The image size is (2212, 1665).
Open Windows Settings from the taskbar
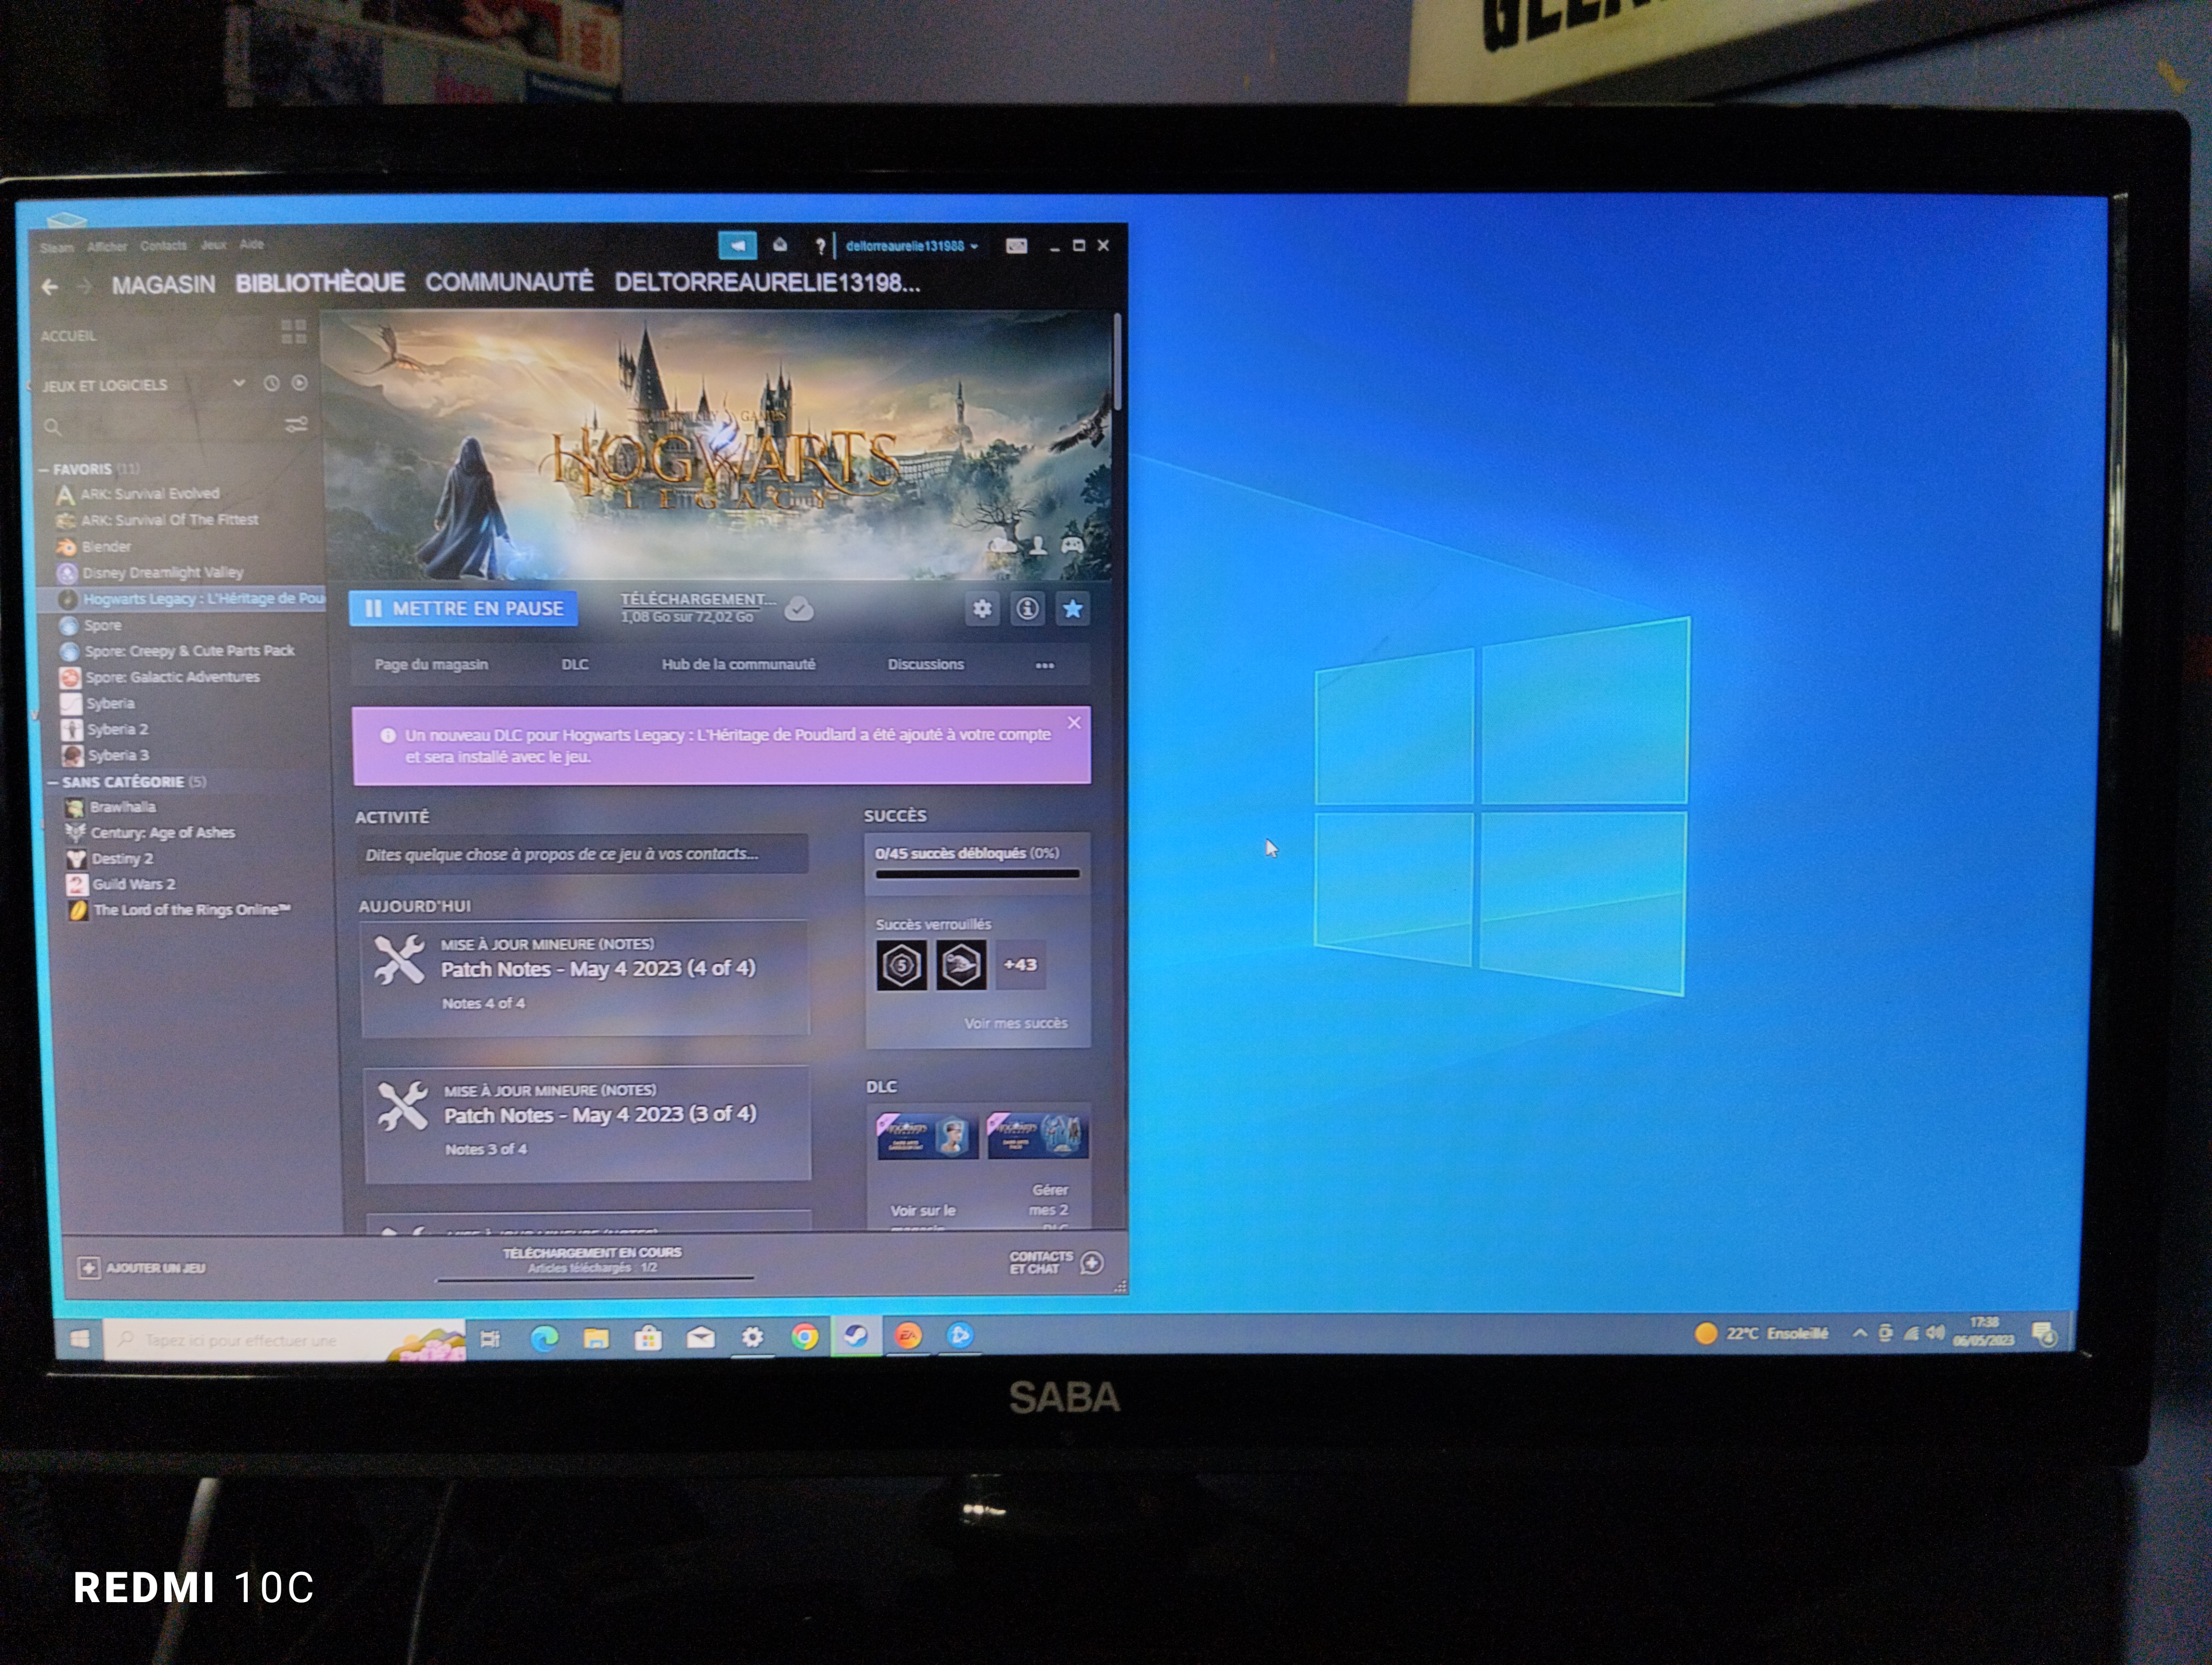[752, 1337]
